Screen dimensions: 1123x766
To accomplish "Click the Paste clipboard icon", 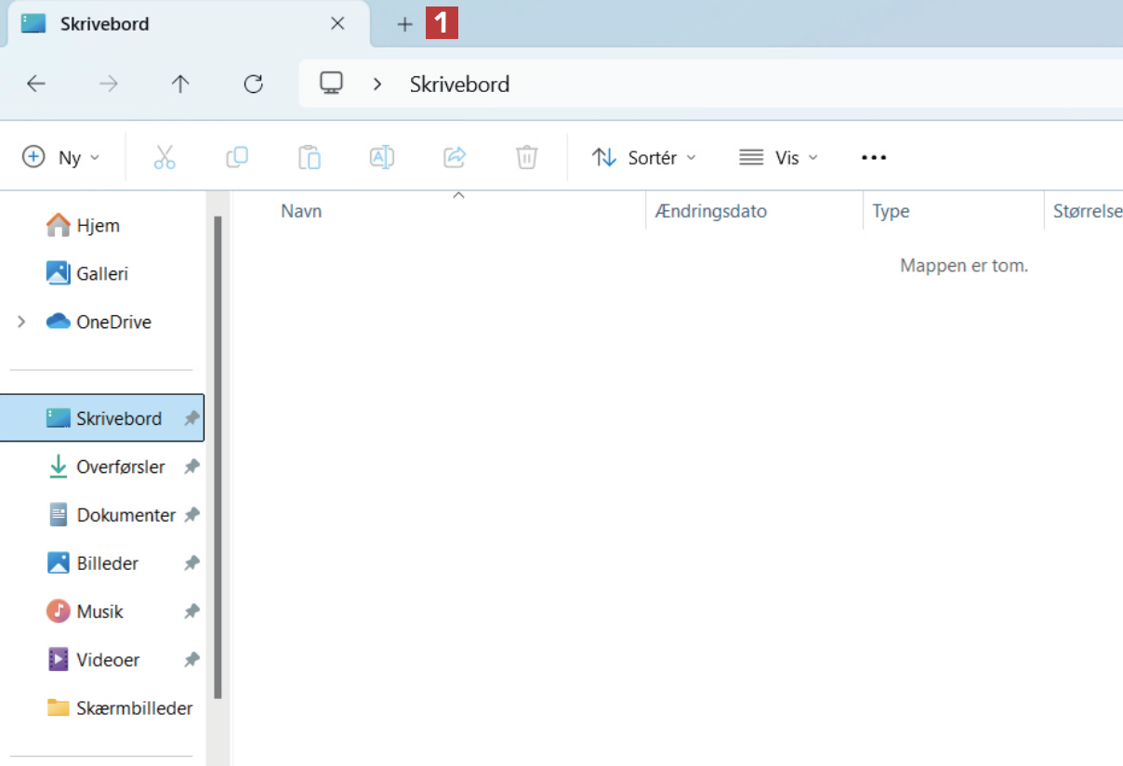I will 310,157.
